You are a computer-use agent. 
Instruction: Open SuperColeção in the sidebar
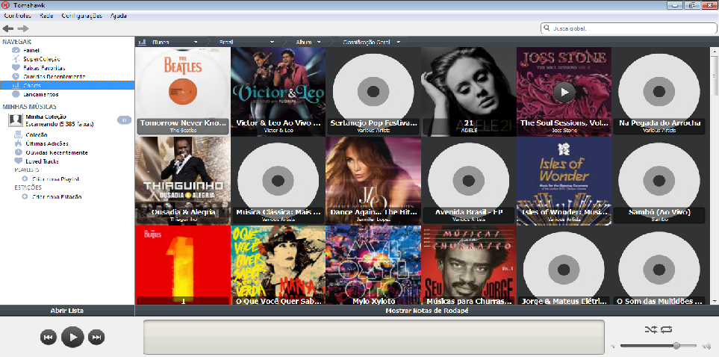pyautogui.click(x=43, y=59)
